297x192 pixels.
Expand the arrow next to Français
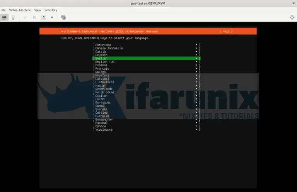[196, 69]
